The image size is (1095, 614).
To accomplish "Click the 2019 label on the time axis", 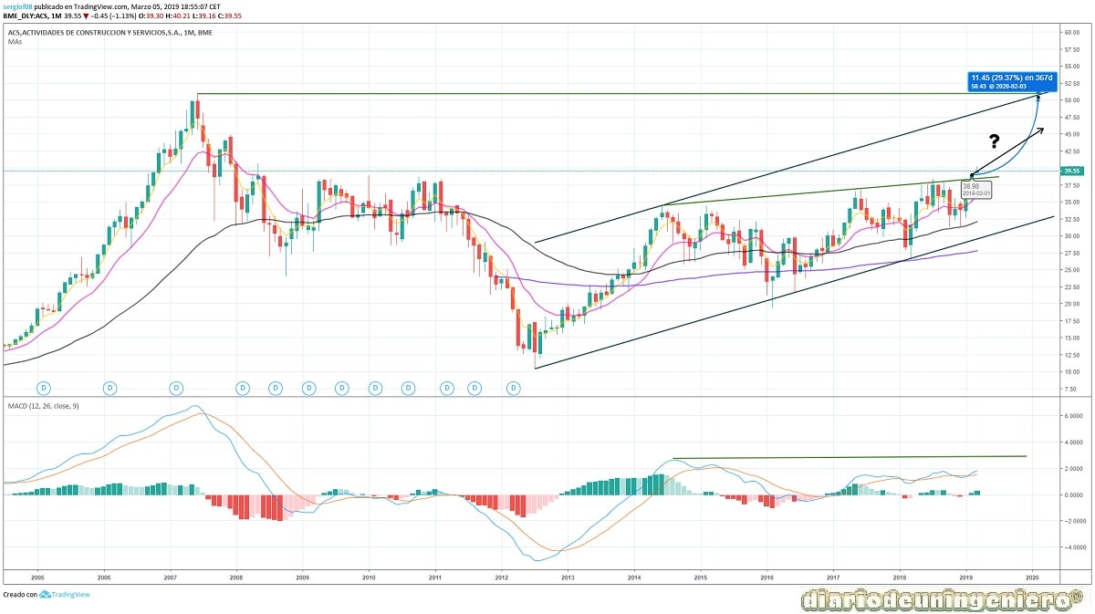I will point(965,578).
